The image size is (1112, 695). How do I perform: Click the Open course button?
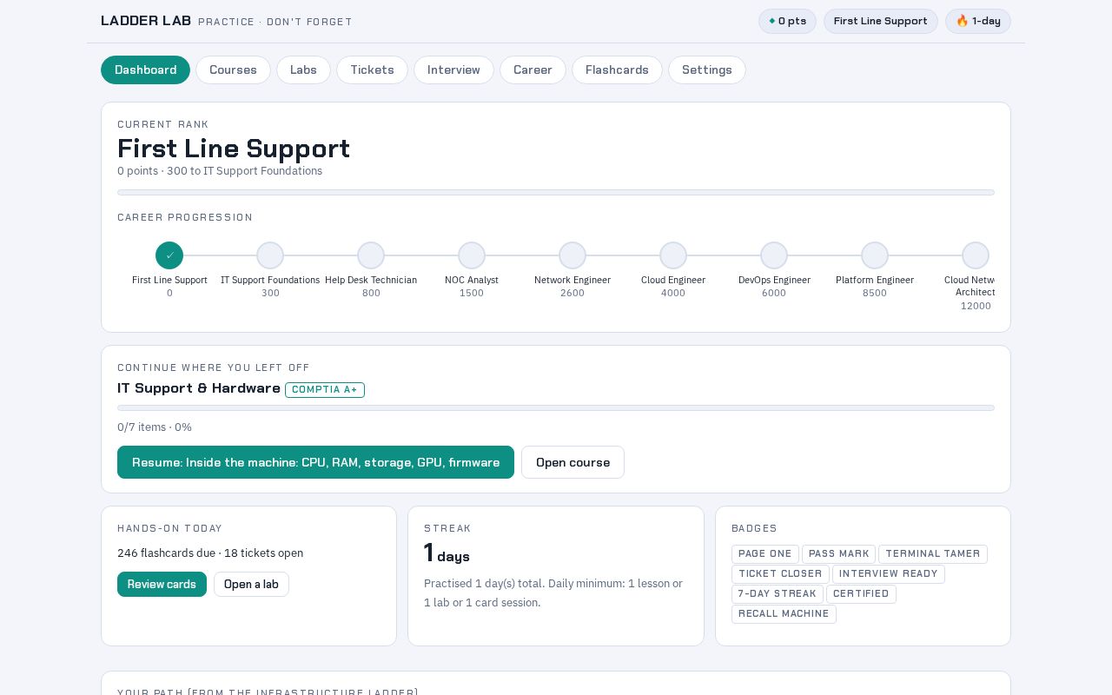coord(573,462)
